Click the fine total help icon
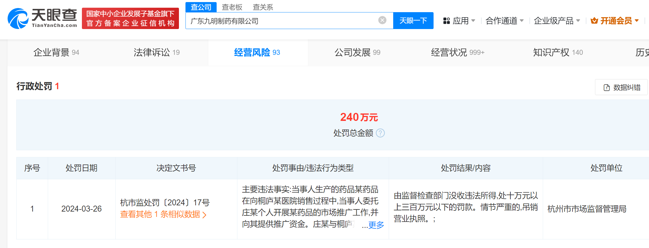The width and height of the screenshot is (649, 248). click(x=380, y=133)
